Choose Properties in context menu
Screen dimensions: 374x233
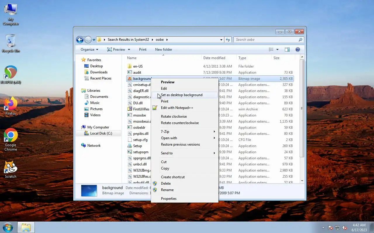185,199
